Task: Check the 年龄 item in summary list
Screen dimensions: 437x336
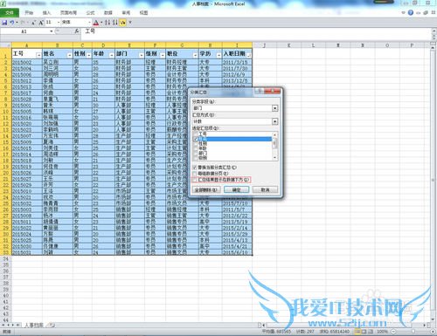Action: (x=196, y=148)
